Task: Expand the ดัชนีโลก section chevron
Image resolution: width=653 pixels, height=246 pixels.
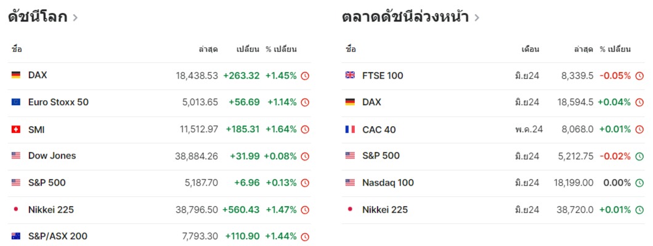Action: [75, 18]
